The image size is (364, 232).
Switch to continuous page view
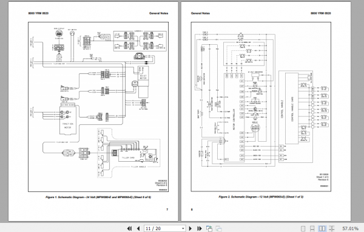(x=312, y=228)
